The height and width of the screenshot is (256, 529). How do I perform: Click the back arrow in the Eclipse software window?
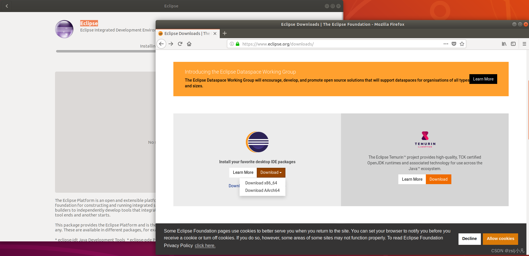(7, 6)
